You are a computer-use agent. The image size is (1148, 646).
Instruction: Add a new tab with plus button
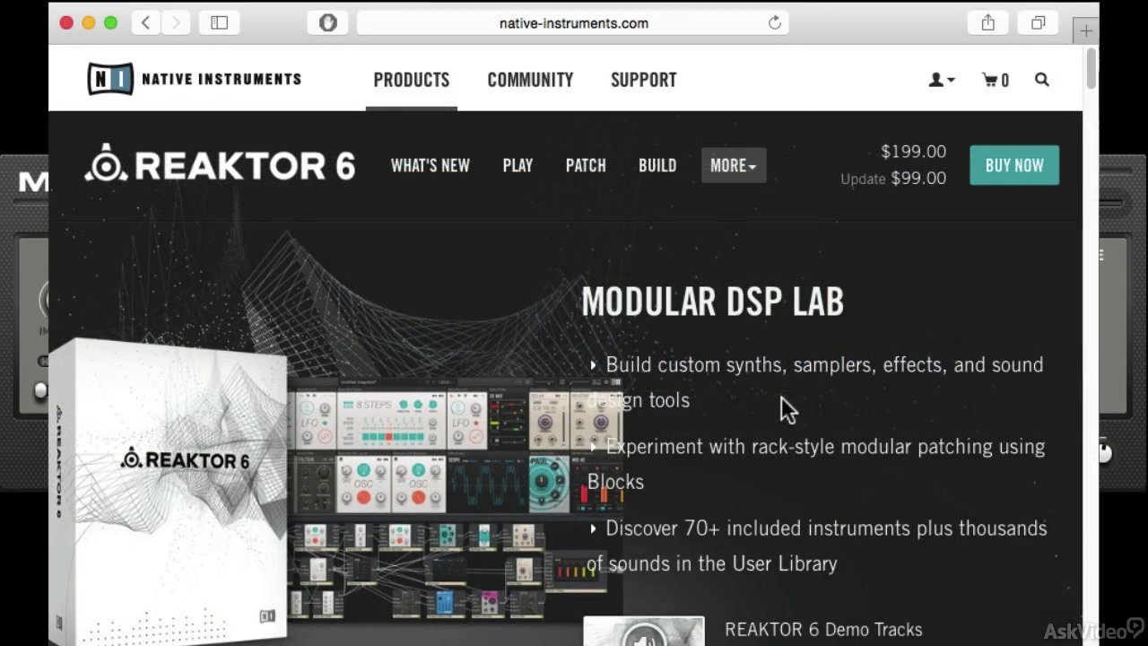pyautogui.click(x=1086, y=31)
